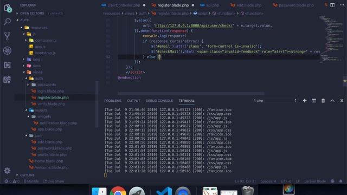
Task: Change file encoding via UTF-8
Action: [x=286, y=181]
